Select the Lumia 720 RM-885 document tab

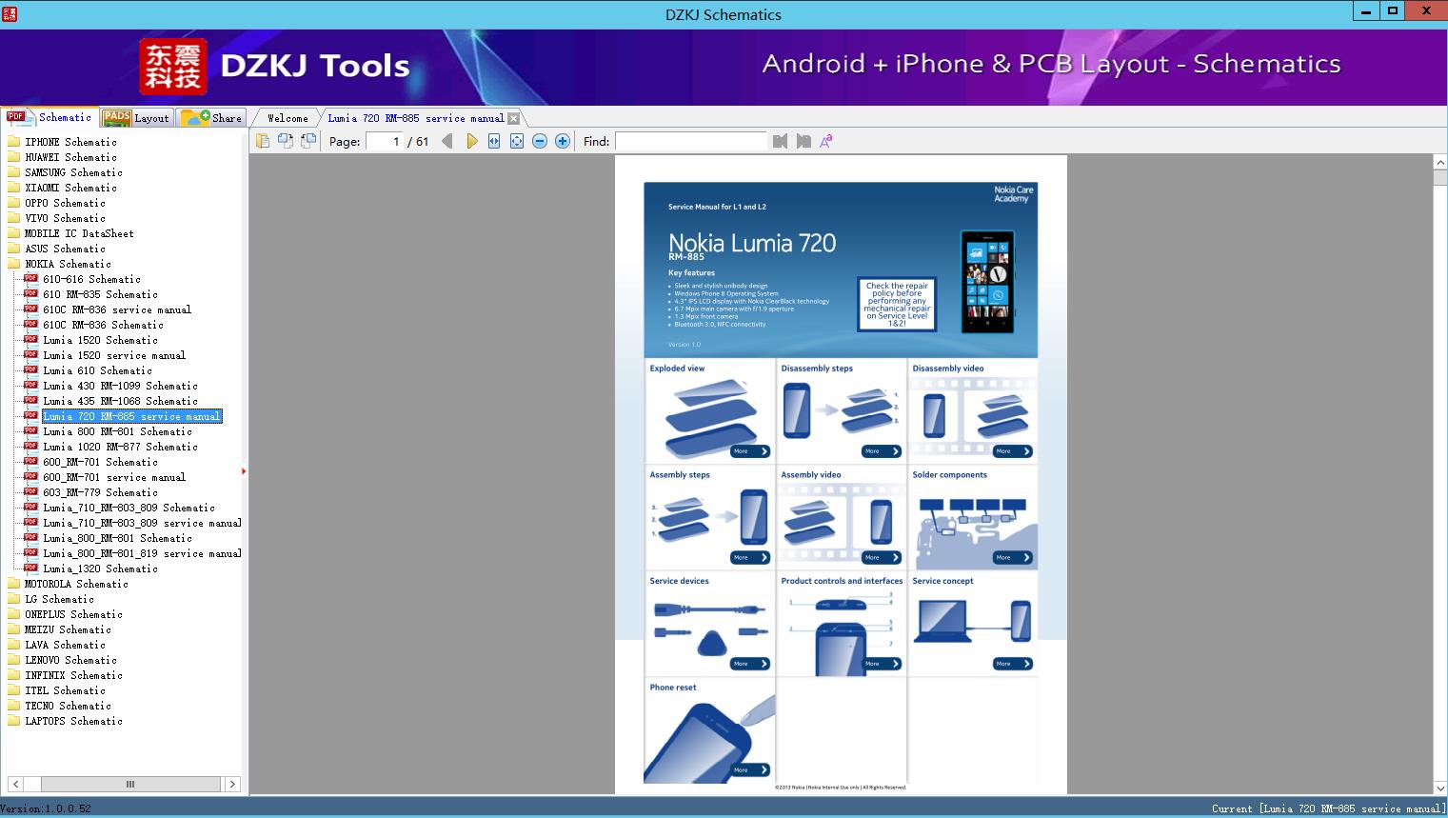[416, 118]
